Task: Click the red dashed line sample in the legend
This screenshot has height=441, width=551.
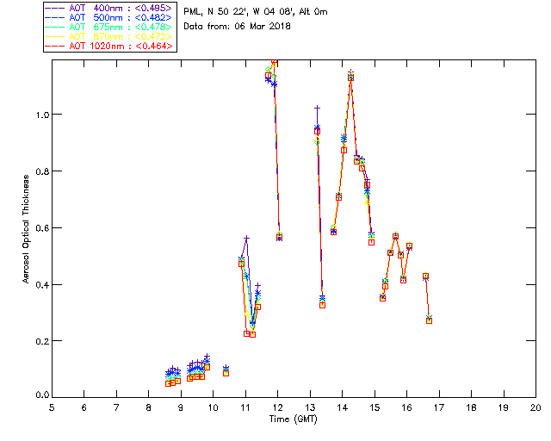Action: [x=55, y=47]
